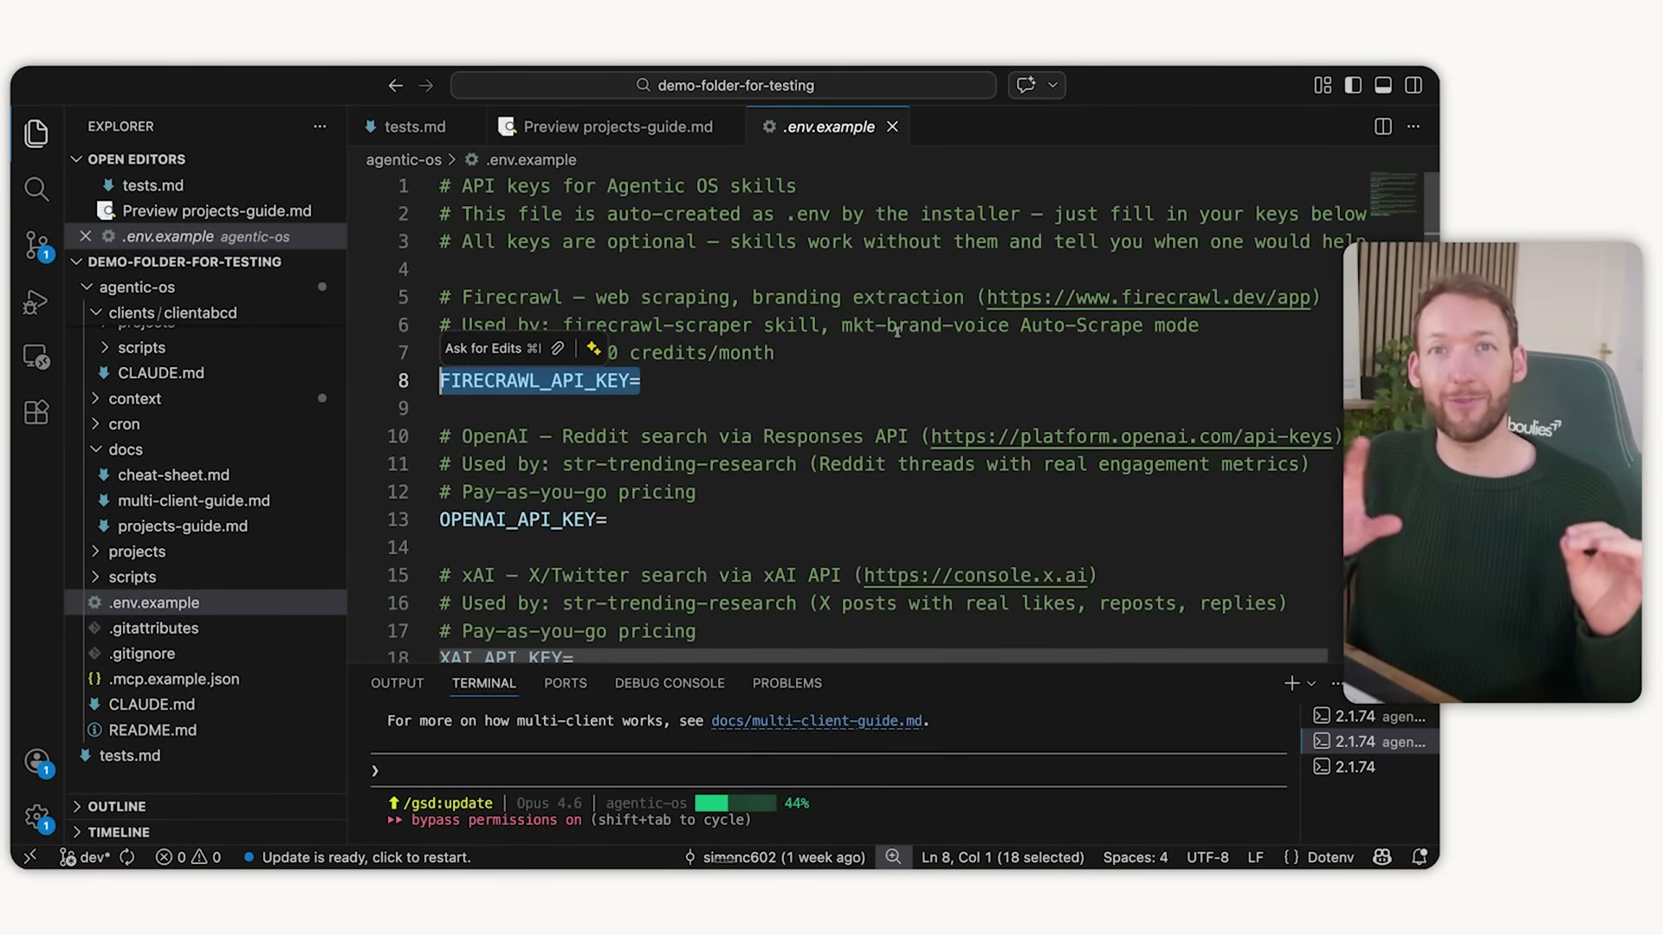Click errors and warnings count in status bar
Screen dimensions: 1663x935
click(188, 857)
